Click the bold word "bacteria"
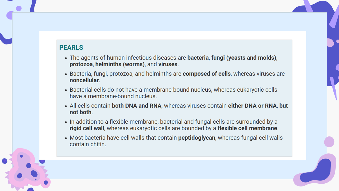This screenshot has width=339, height=191. point(198,58)
